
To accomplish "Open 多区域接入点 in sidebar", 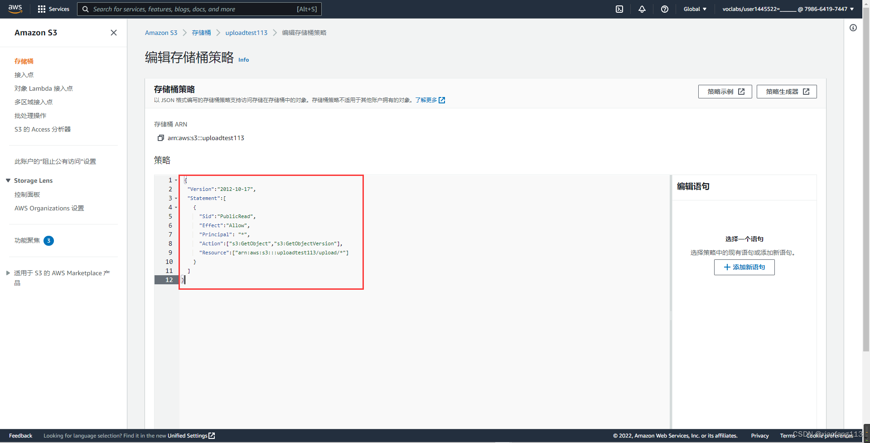I will pos(34,102).
